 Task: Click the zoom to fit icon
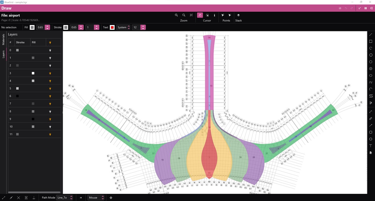pyautogui.click(x=191, y=15)
